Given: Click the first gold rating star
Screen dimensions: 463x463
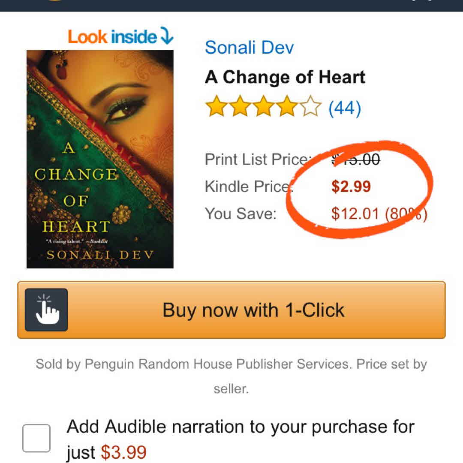Looking at the screenshot, I should click(x=216, y=107).
